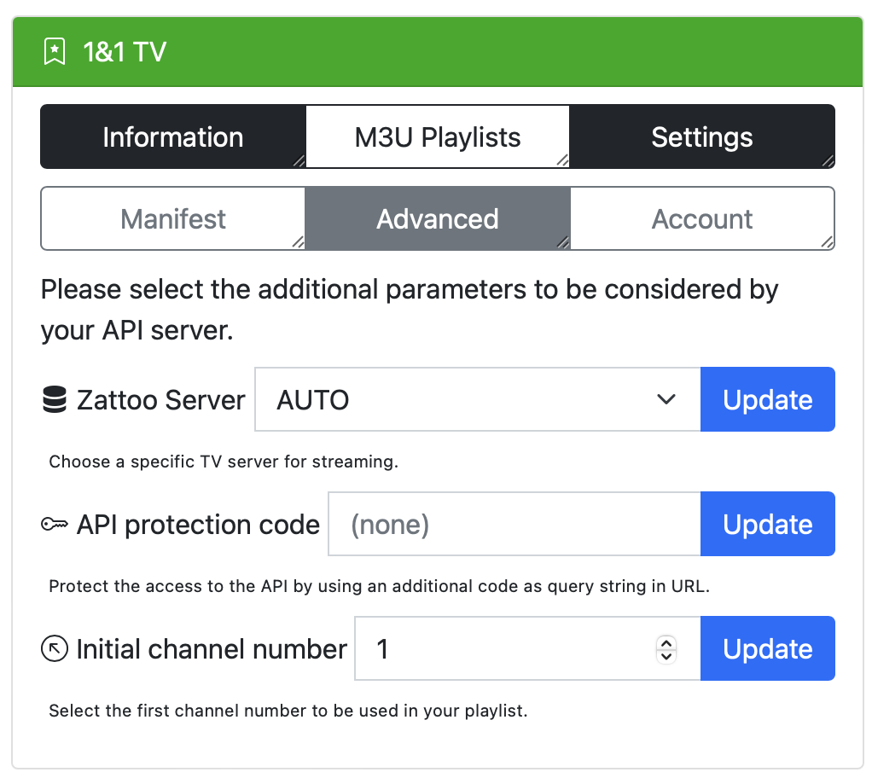Image resolution: width=872 pixels, height=778 pixels.
Task: Click the hint about protecting API access
Action: (x=380, y=586)
